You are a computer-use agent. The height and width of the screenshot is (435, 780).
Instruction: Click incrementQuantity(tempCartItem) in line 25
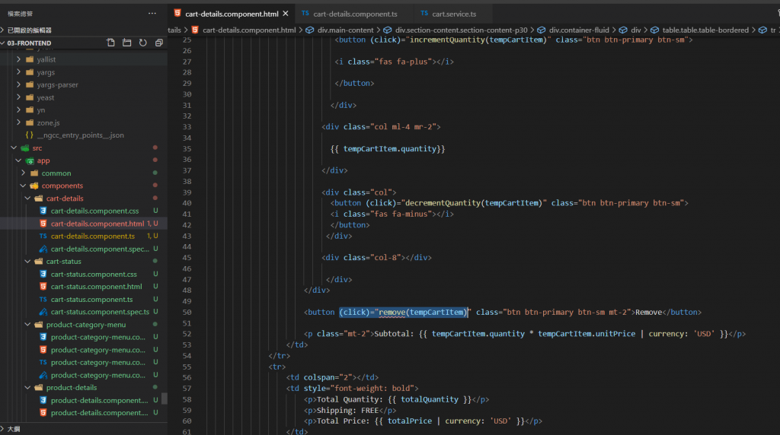[x=478, y=40]
